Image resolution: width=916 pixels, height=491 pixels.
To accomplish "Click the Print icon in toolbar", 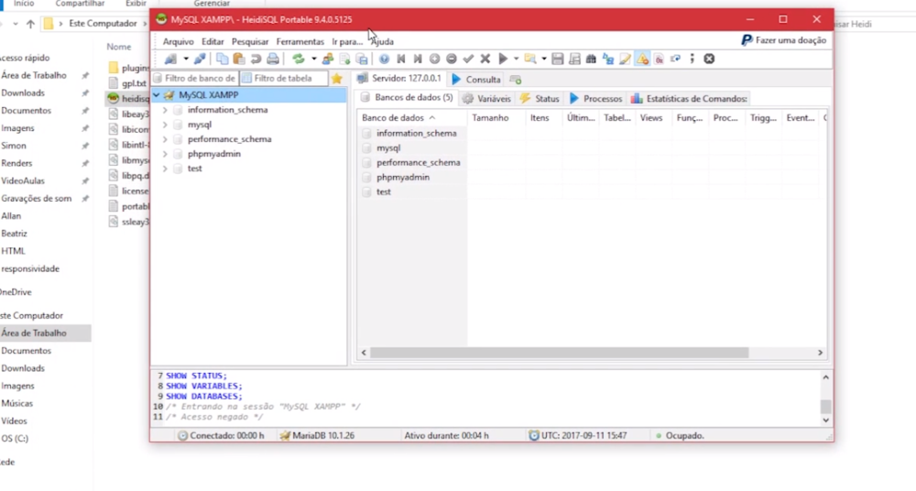I will (273, 59).
